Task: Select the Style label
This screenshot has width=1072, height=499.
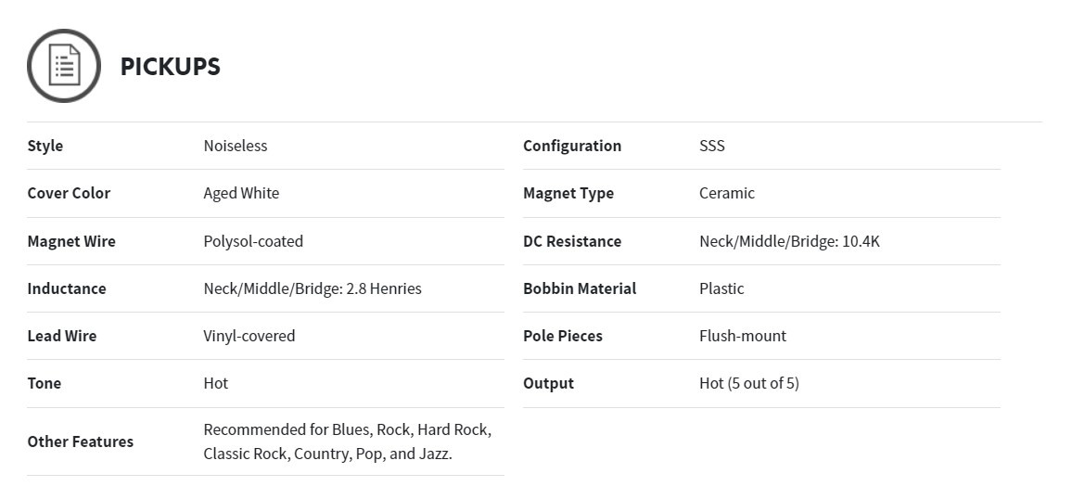Action: 45,146
